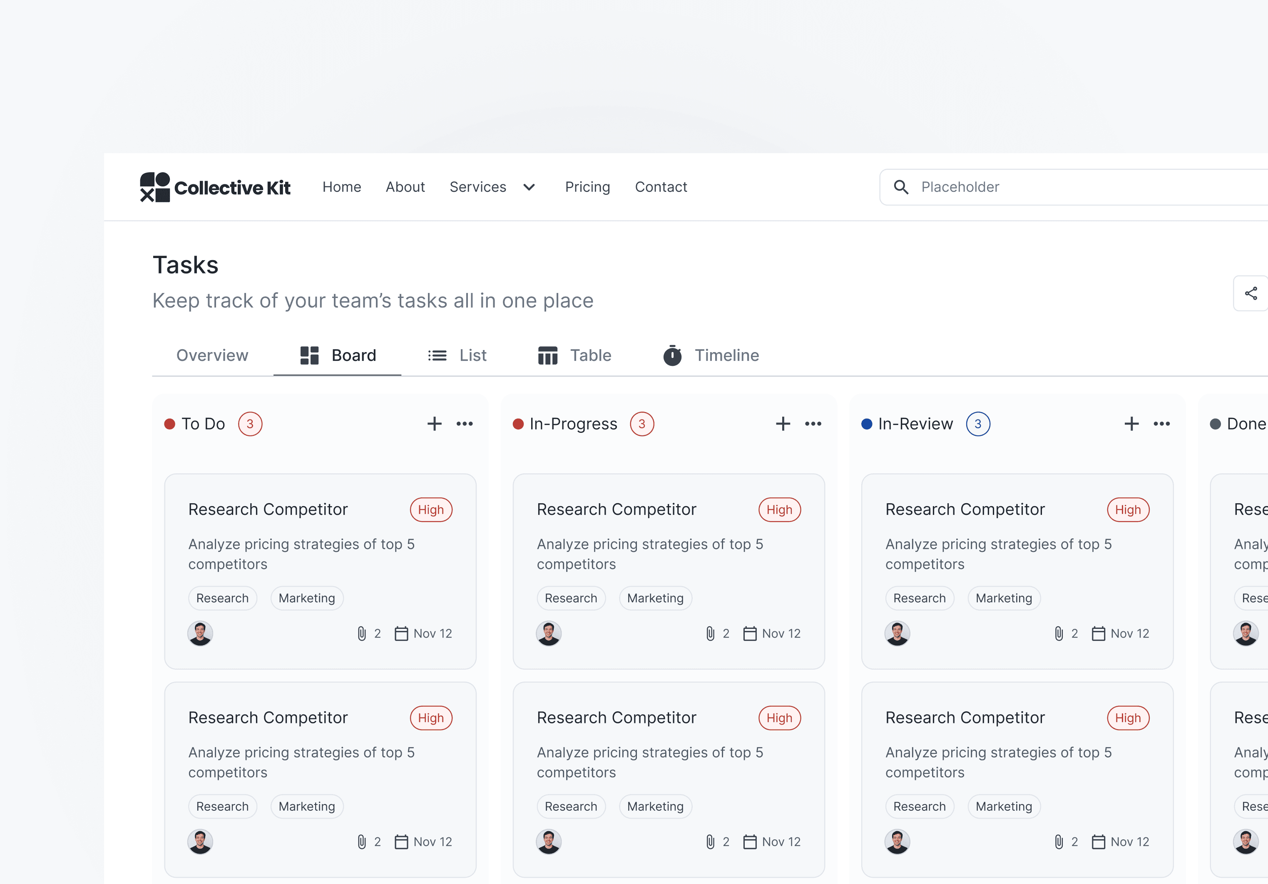Open assignee avatar on bottom In-Review card
The image size is (1268, 884).
pos(898,842)
